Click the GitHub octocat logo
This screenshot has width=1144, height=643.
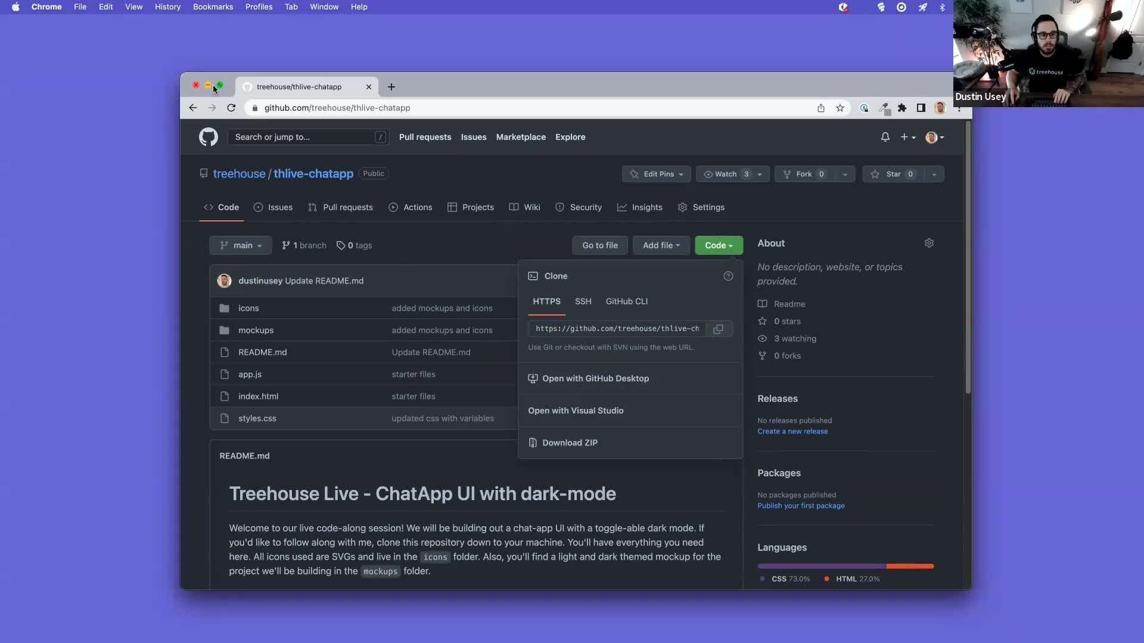[x=209, y=137]
